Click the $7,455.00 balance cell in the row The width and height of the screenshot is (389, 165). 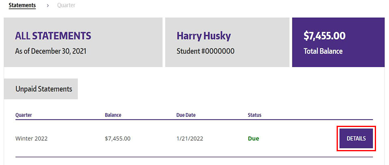(x=117, y=138)
